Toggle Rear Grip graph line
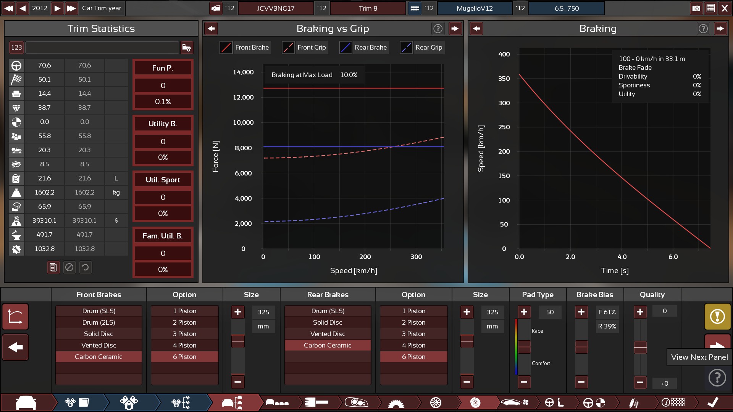Image resolution: width=733 pixels, height=412 pixels. click(406, 48)
